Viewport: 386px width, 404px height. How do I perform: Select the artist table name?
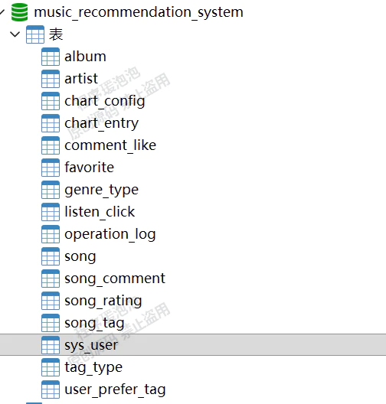81,79
